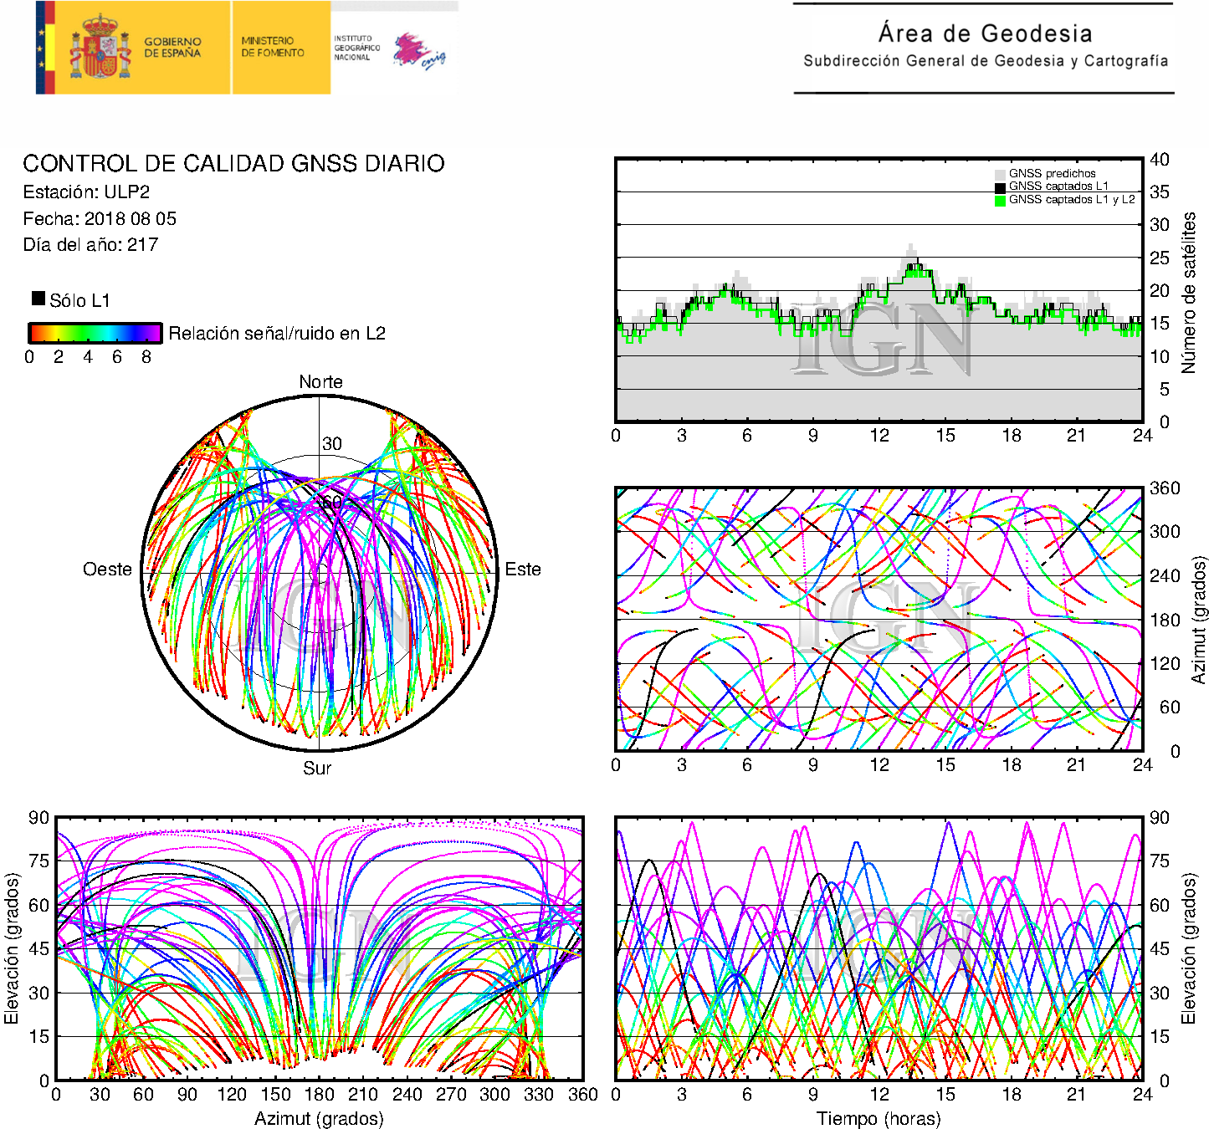Screen dimensions: 1209x1129
Task: Click the CONTROL DE CALIDAD GNSS DIARIO title
Action: (233, 163)
